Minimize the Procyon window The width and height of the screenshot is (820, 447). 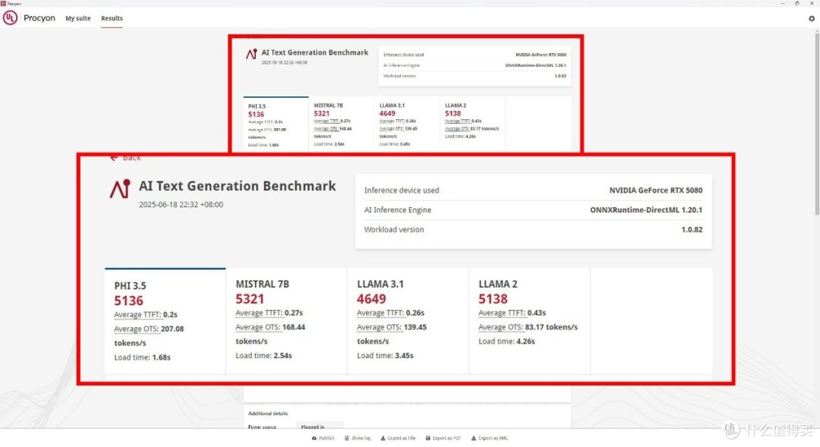(783, 3)
